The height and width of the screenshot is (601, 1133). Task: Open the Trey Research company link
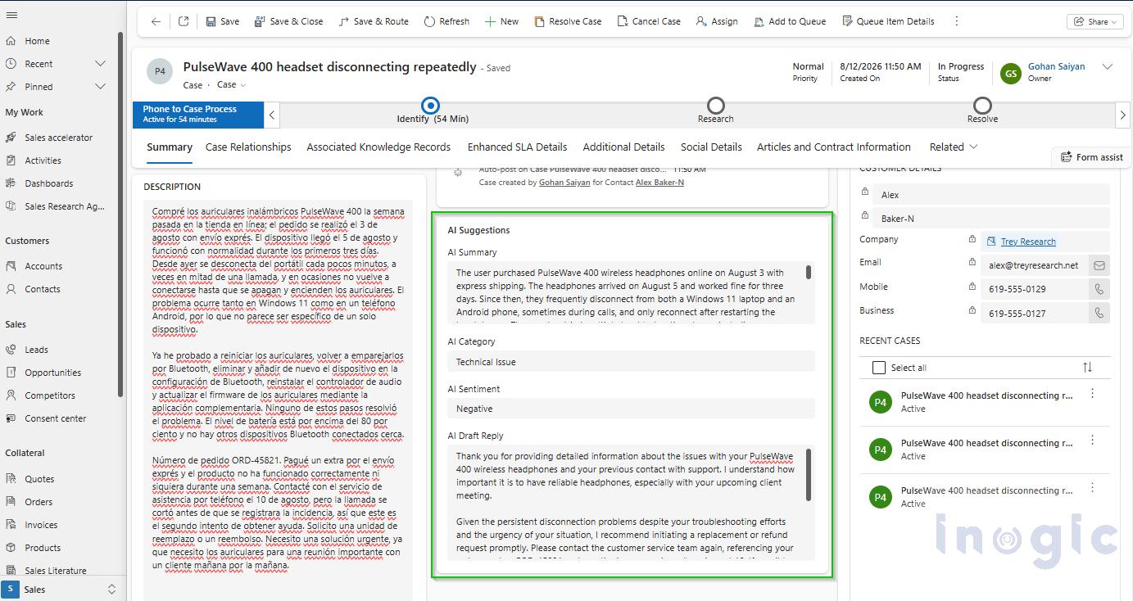coord(1028,242)
